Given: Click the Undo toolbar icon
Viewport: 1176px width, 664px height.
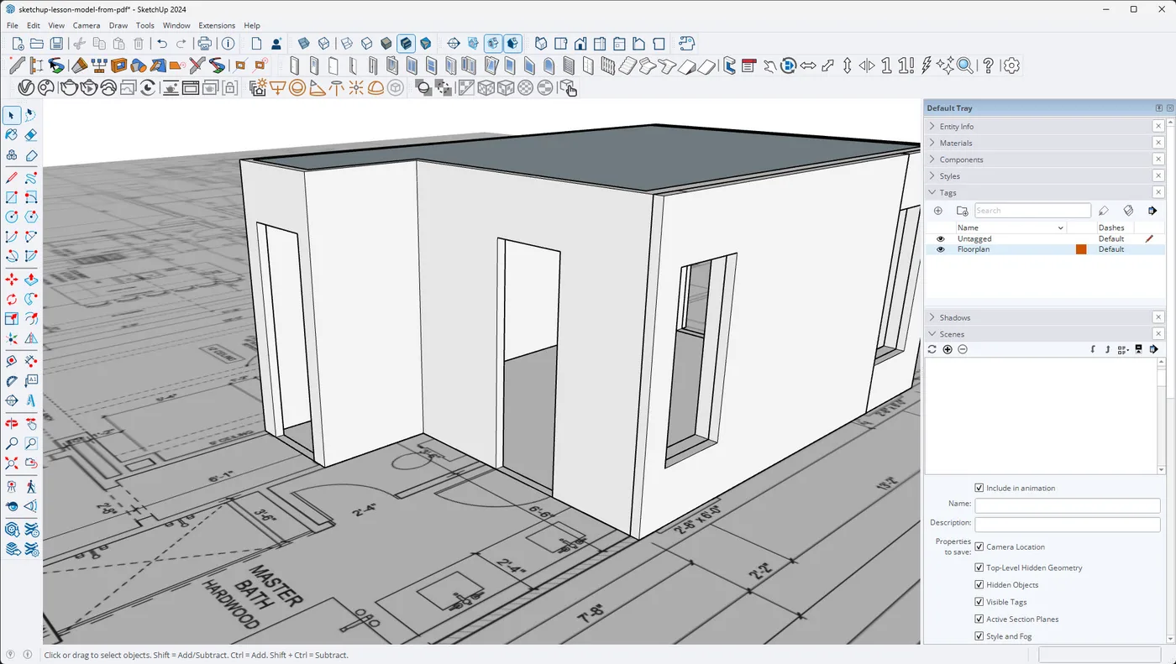Looking at the screenshot, I should [x=162, y=43].
